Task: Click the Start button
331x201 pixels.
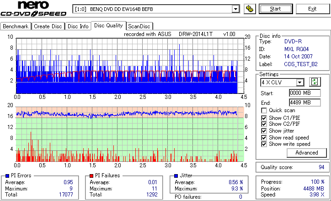Action: point(276,9)
